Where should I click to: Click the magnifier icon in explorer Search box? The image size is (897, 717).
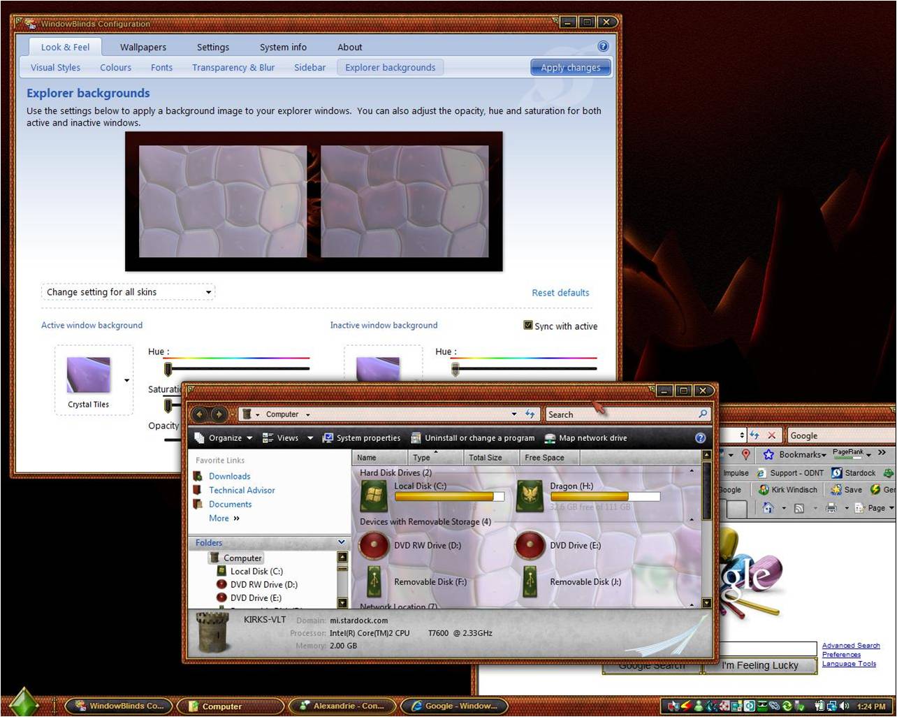click(702, 414)
